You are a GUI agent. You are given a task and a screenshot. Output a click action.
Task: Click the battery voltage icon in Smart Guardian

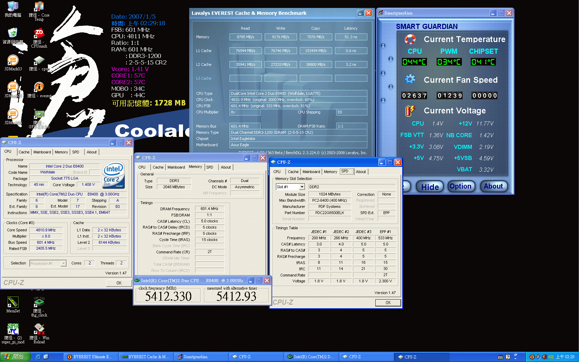[x=410, y=110]
